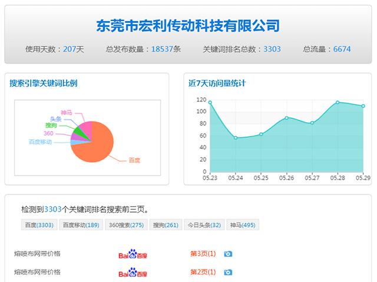Screen dimensions: 377x282
Task: Click the company title 东莞市宏利传动科技有限公司
Action: click(188, 26)
